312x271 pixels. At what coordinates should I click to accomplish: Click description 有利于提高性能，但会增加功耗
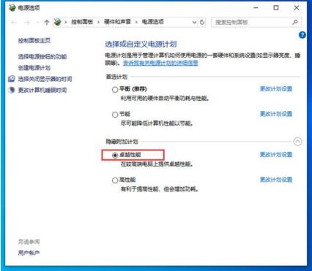159,189
